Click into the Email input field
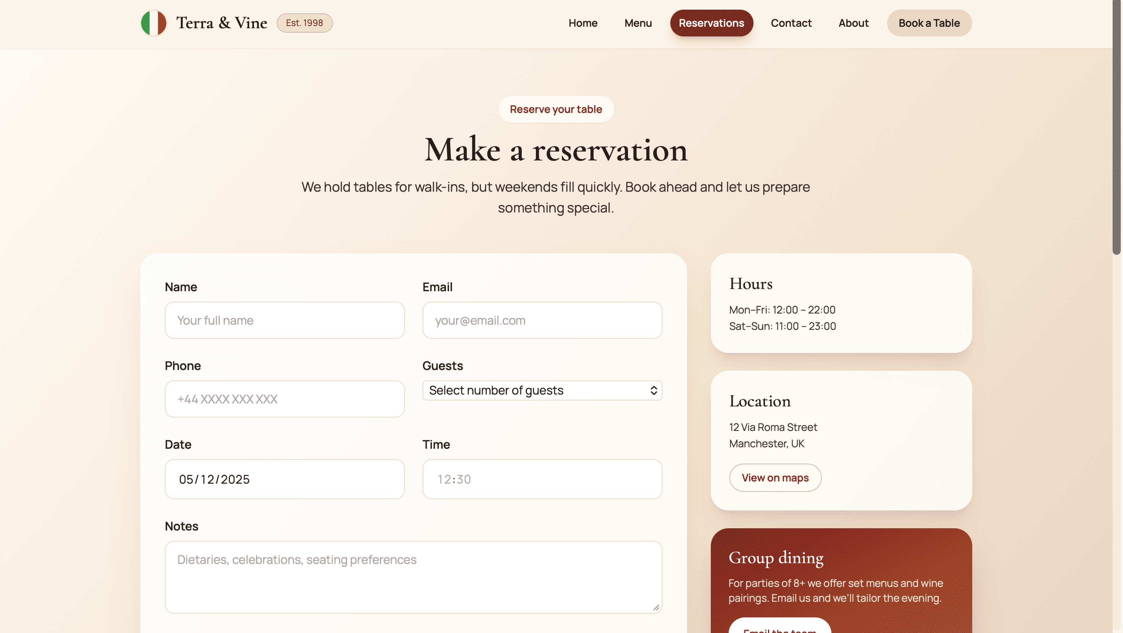 pyautogui.click(x=542, y=320)
